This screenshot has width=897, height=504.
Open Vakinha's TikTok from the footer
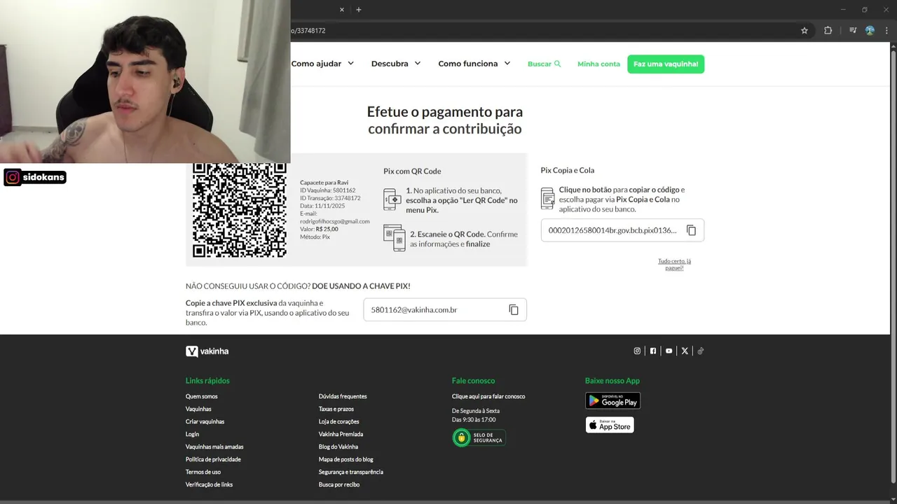coord(701,351)
